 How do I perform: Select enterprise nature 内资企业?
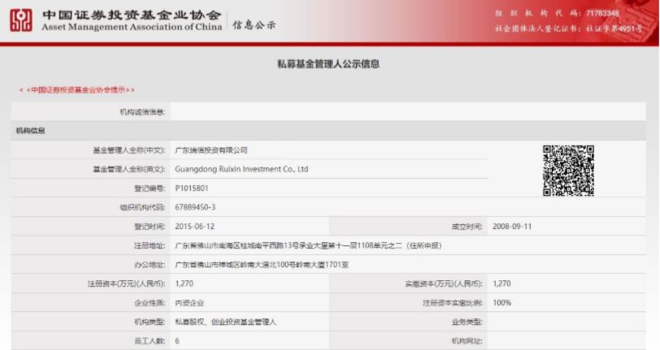pyautogui.click(x=189, y=302)
